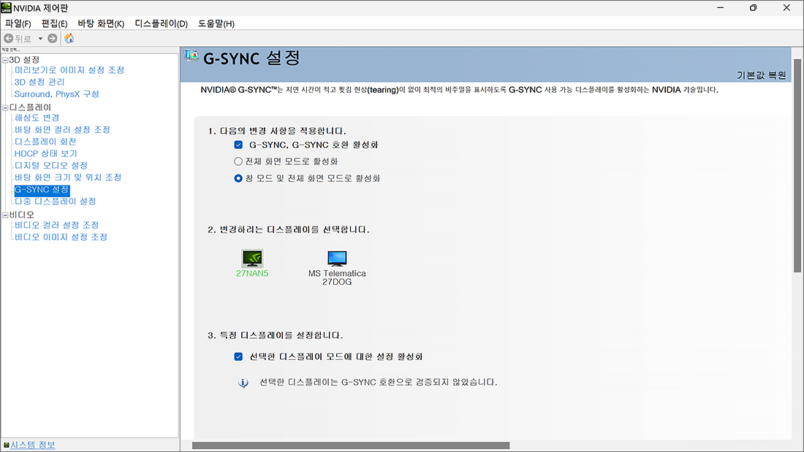Toggle 선택한 디스플레이 모드에 대한 설정 활성화 checkbox
Screen dimensions: 804x452
tap(238, 357)
